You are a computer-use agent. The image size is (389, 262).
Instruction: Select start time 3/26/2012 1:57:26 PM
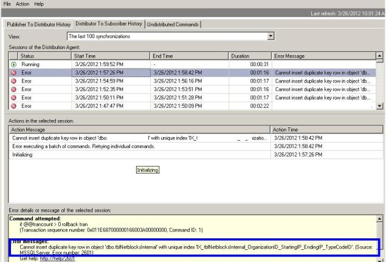point(99,73)
